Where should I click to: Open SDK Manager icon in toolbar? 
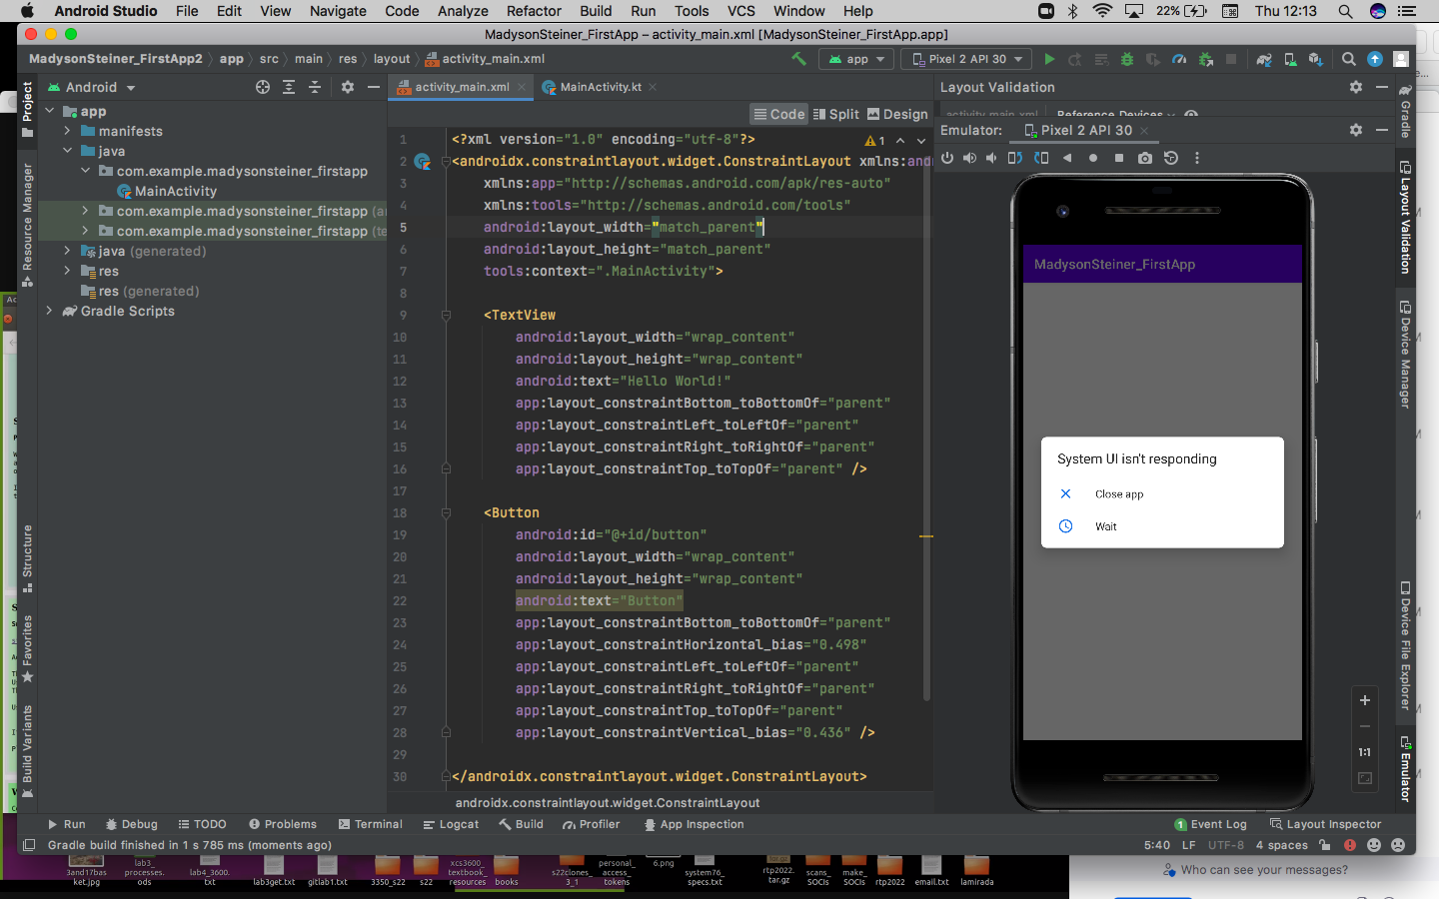(1316, 60)
